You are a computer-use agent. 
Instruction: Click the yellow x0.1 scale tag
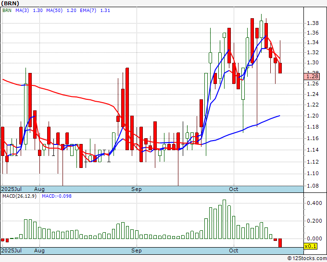311,246
